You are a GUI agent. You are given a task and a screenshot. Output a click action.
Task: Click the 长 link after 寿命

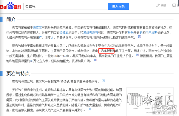(141, 32)
